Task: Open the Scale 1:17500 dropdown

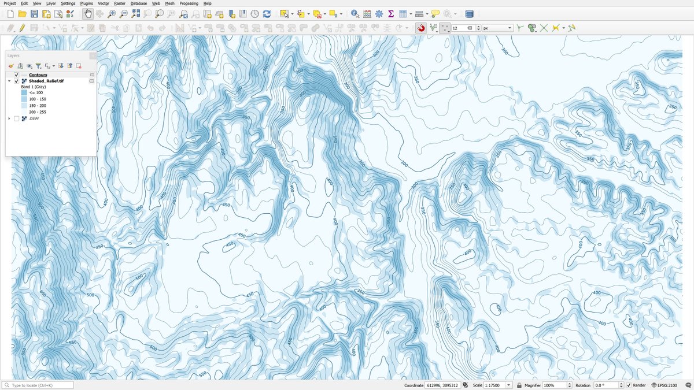Action: 508,385
